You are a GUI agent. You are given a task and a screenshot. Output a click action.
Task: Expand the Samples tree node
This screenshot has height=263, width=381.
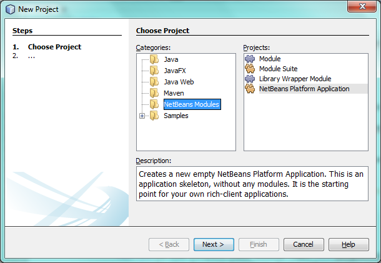142,116
